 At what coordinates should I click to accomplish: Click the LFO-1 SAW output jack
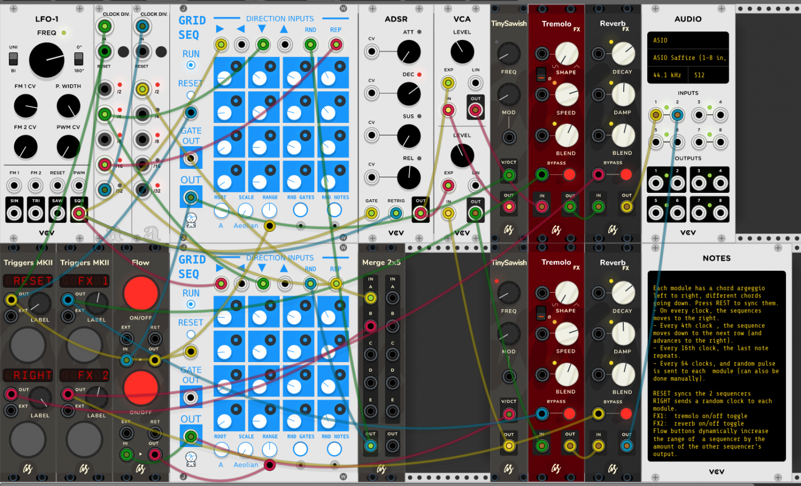57,213
